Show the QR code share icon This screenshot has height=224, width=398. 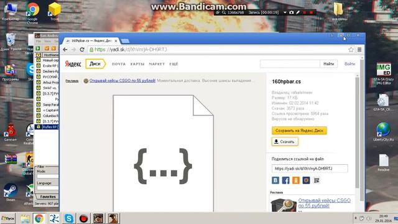click(x=317, y=180)
